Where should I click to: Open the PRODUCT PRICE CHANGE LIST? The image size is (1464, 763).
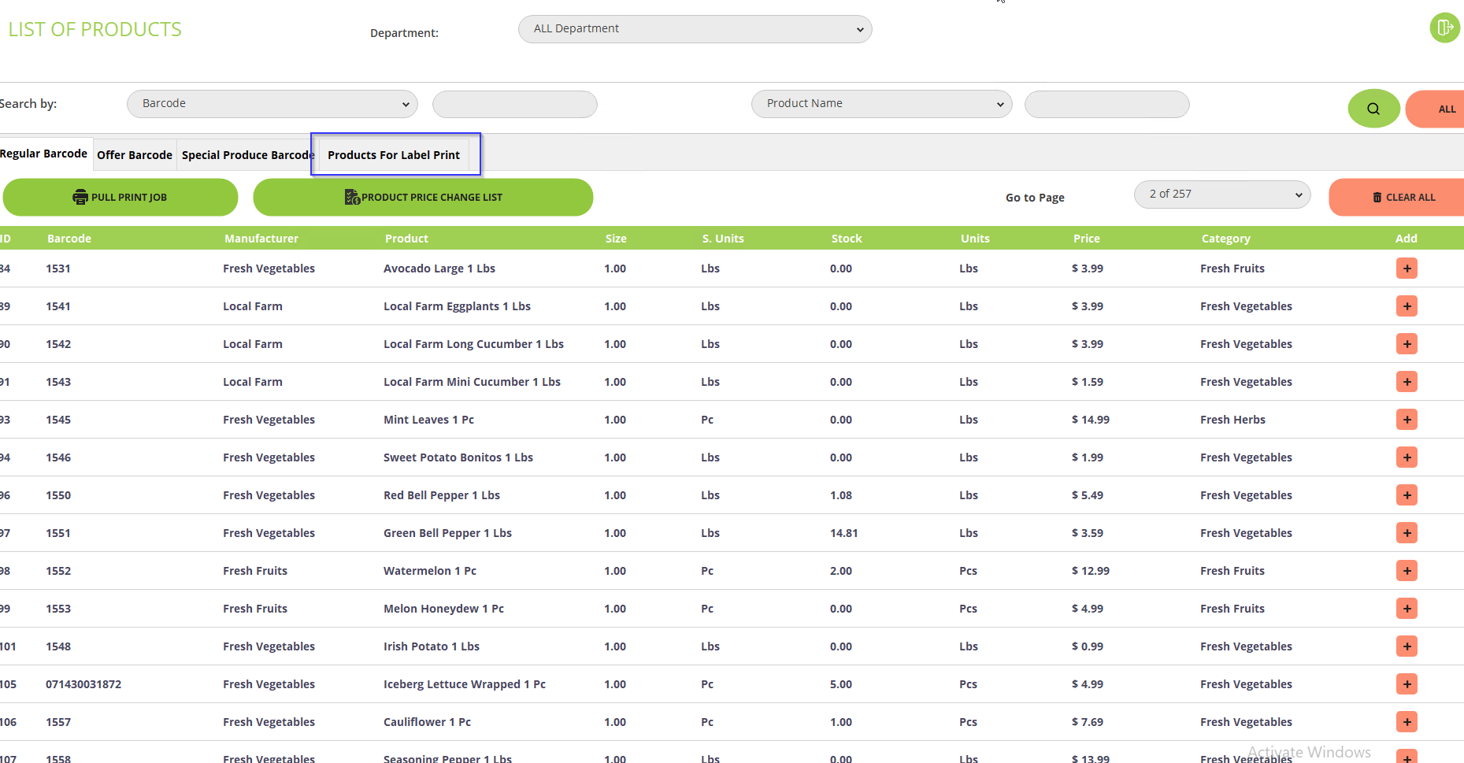coord(423,198)
